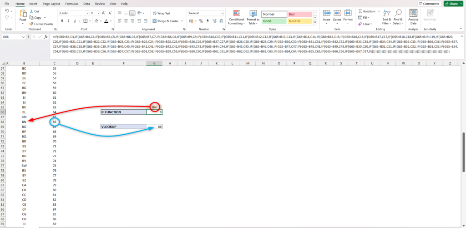This screenshot has width=466, height=228.
Task: Apply percent style format
Action: pyautogui.click(x=201, y=21)
